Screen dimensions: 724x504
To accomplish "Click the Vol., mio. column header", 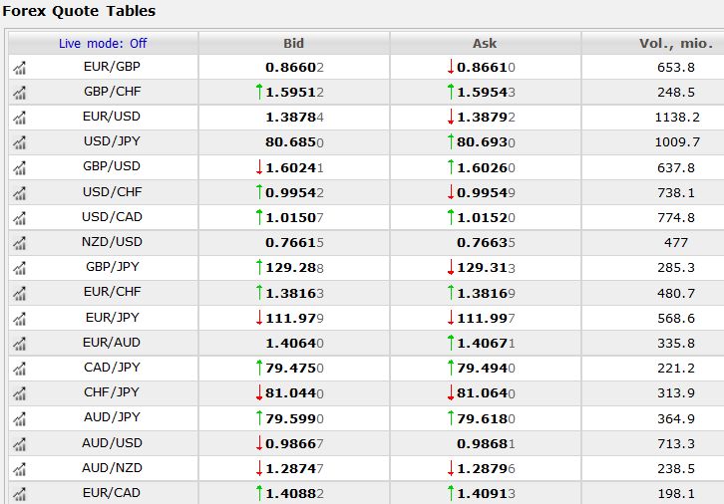I will (675, 44).
